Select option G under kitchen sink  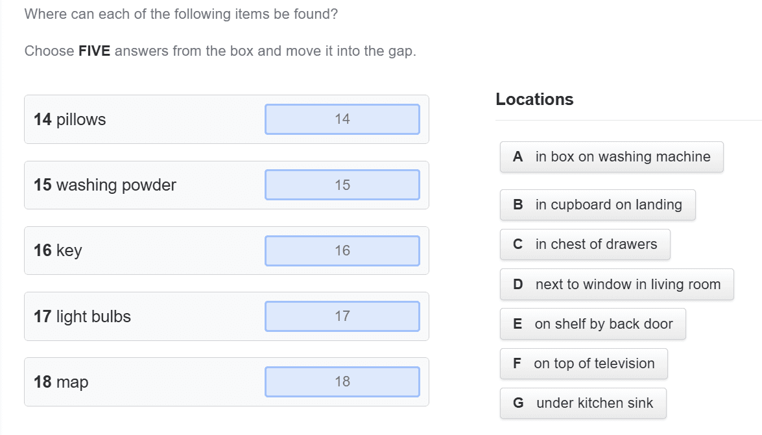click(582, 403)
